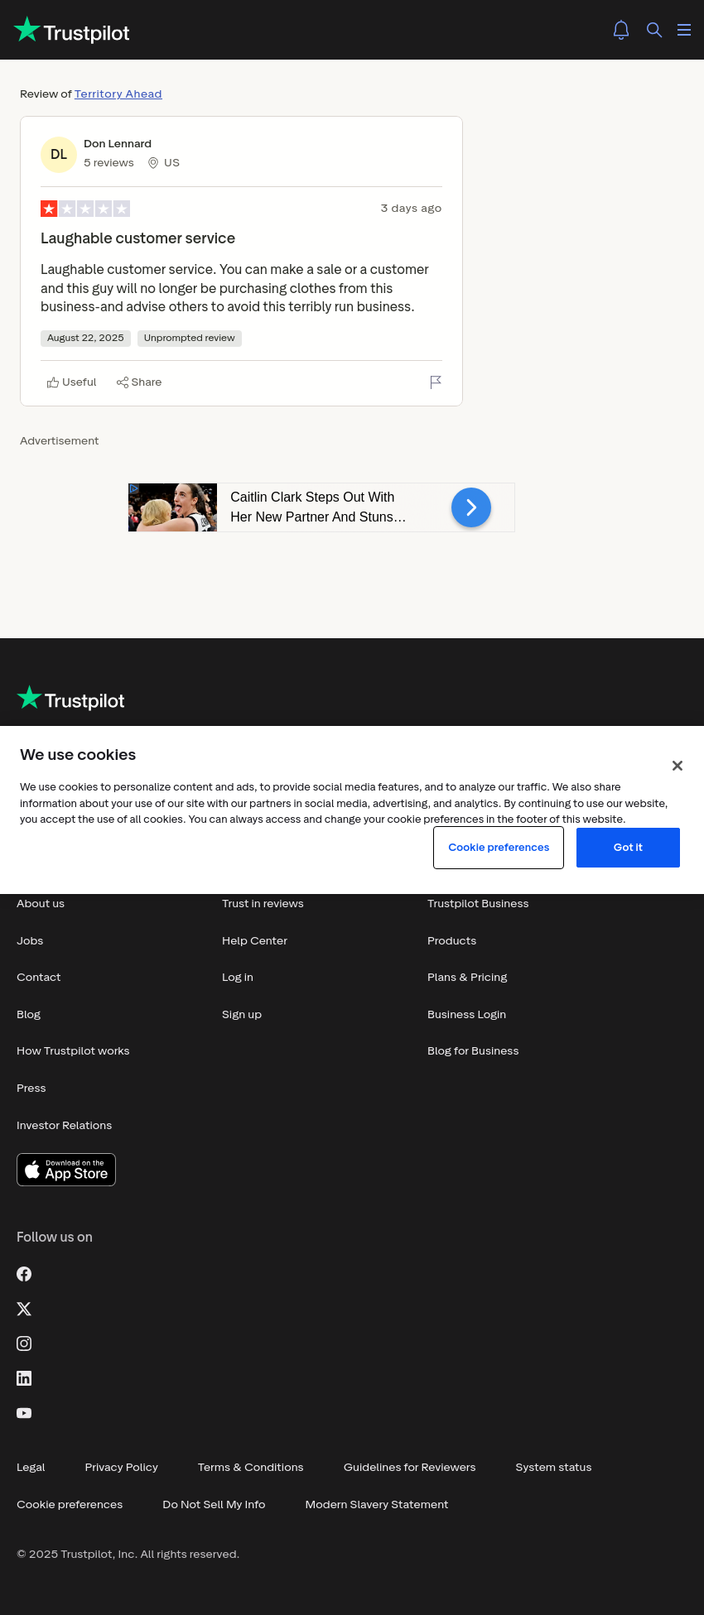Select Plans & Pricing in footer

(467, 978)
